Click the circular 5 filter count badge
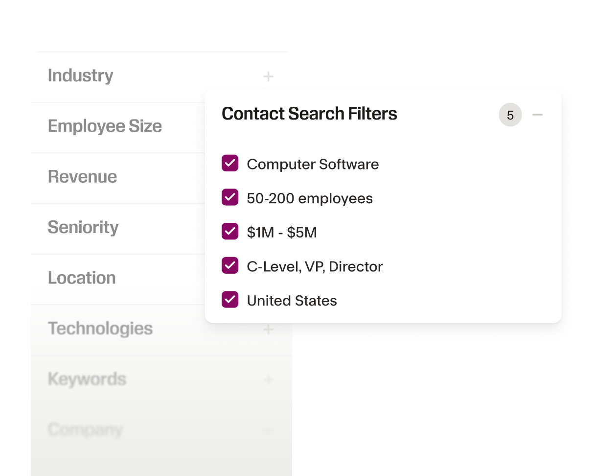 point(510,115)
